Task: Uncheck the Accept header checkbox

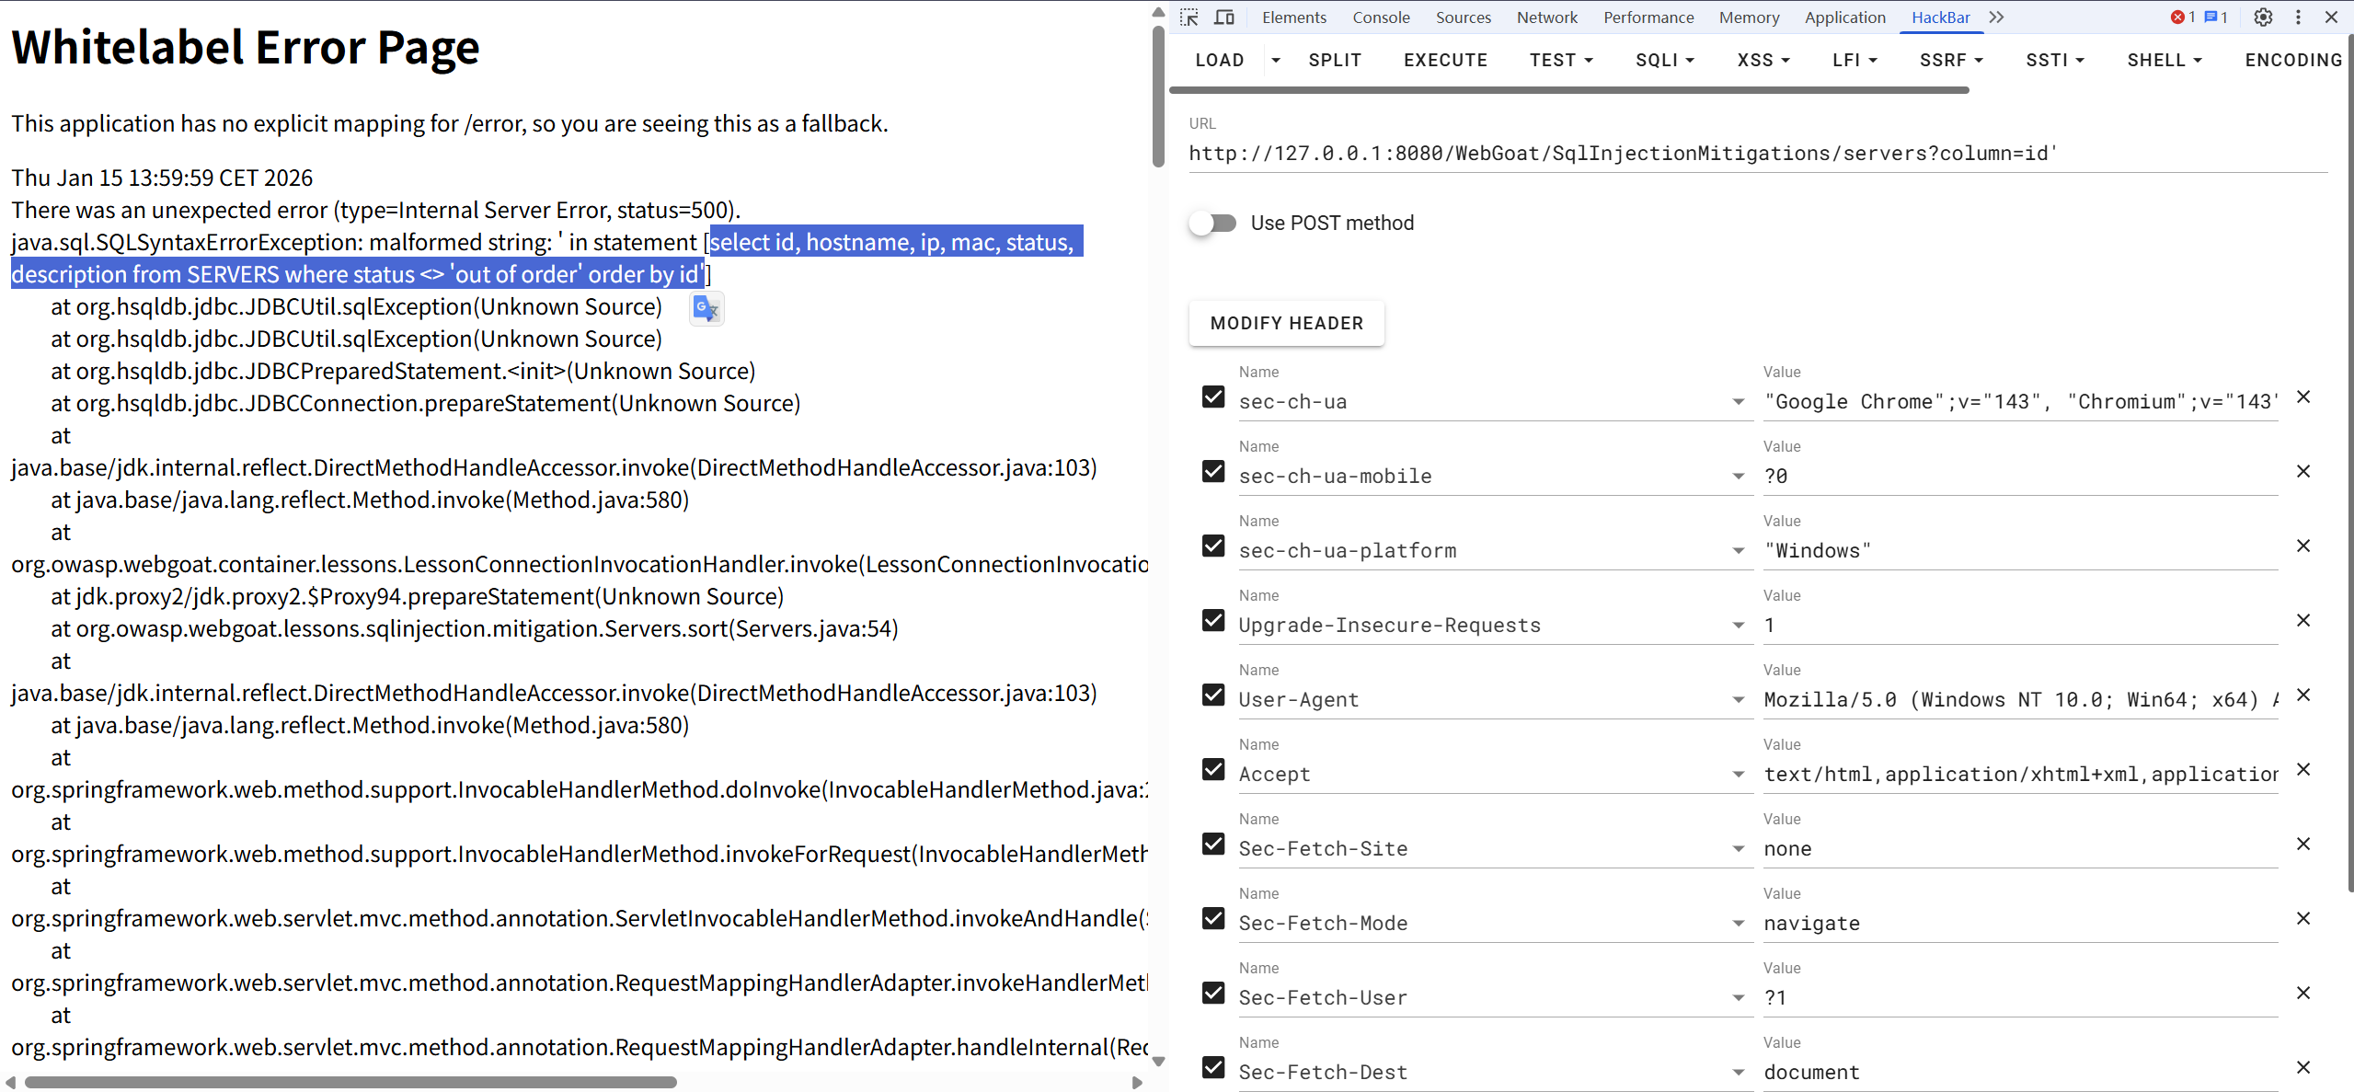Action: (x=1213, y=770)
